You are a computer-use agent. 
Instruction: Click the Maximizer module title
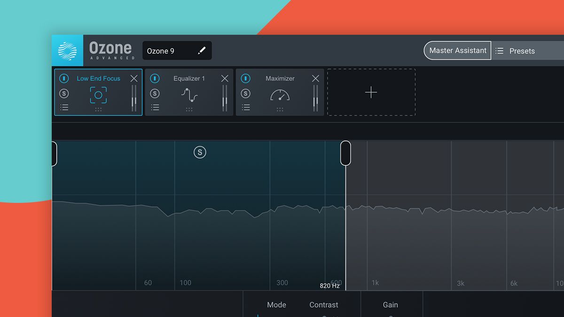[x=280, y=78]
